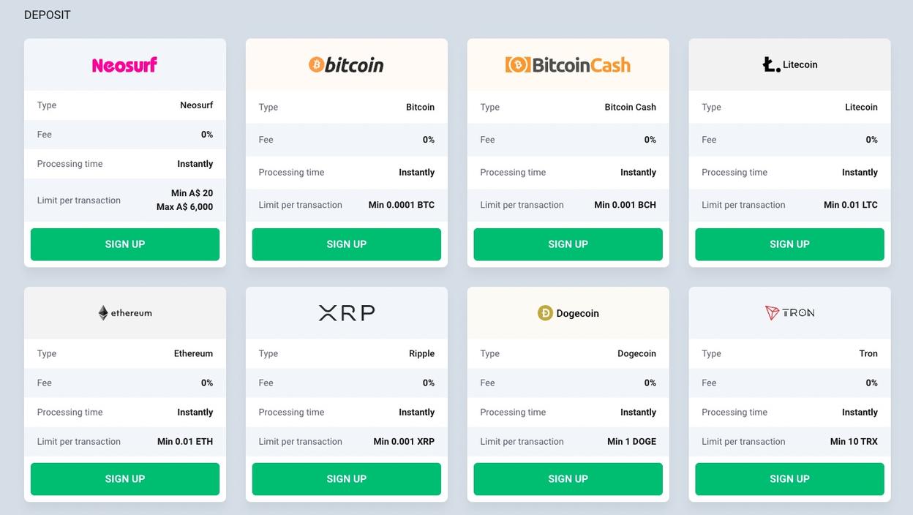The image size is (913, 515).
Task: Sign up under the Litecoin card
Action: click(x=790, y=244)
